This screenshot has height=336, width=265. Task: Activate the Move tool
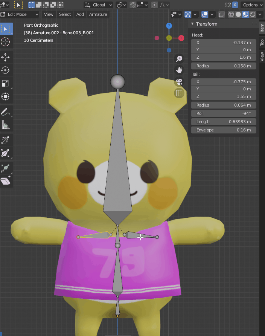click(5, 57)
